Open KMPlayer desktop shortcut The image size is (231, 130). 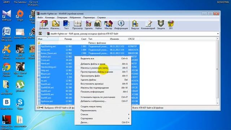(6, 15)
